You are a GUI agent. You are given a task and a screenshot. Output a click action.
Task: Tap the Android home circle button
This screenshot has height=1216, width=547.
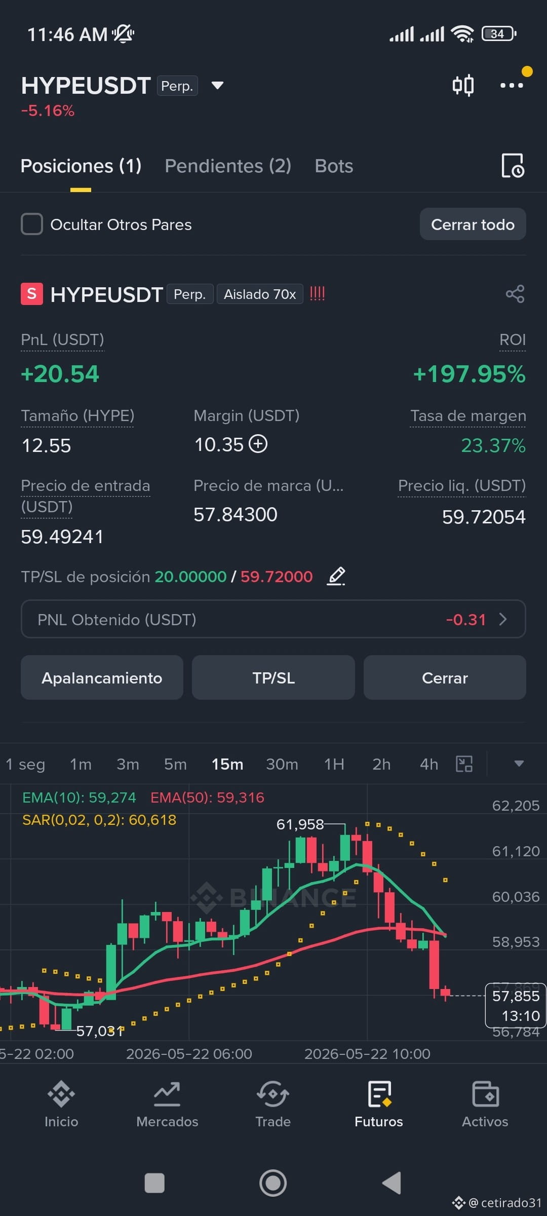tap(273, 1183)
